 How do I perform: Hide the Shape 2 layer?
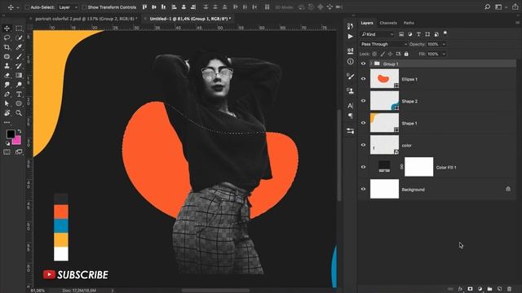[x=363, y=101]
